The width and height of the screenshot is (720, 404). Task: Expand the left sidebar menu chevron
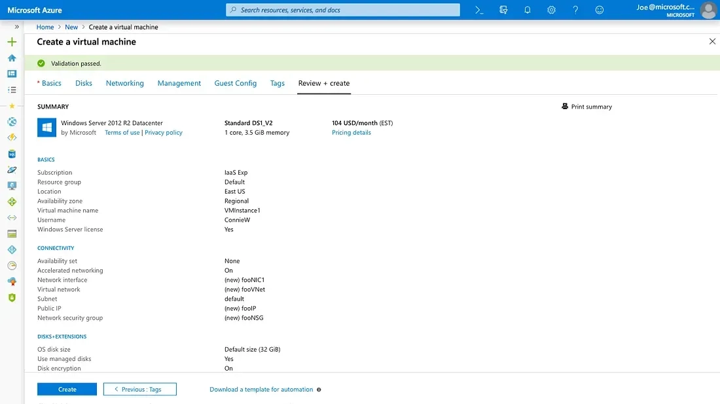click(17, 27)
